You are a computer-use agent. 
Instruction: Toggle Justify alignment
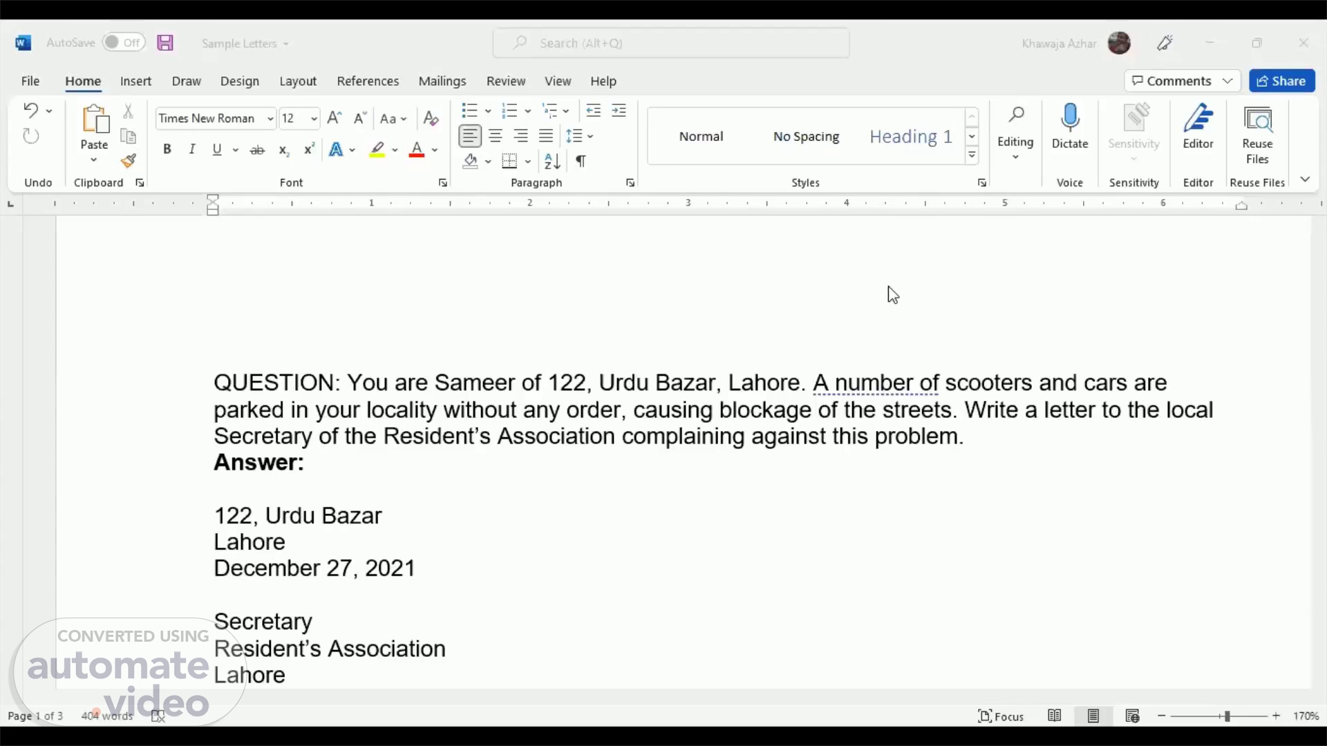(546, 136)
